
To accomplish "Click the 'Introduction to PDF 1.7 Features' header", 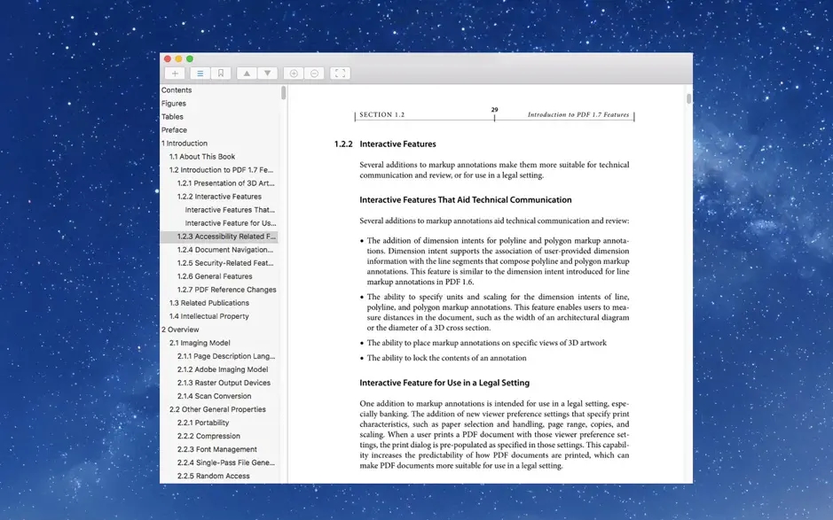I will pos(578,114).
